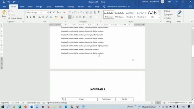Screen dimensions: 194x109
Task: Apply the Title style
Action: (x=152, y=15)
